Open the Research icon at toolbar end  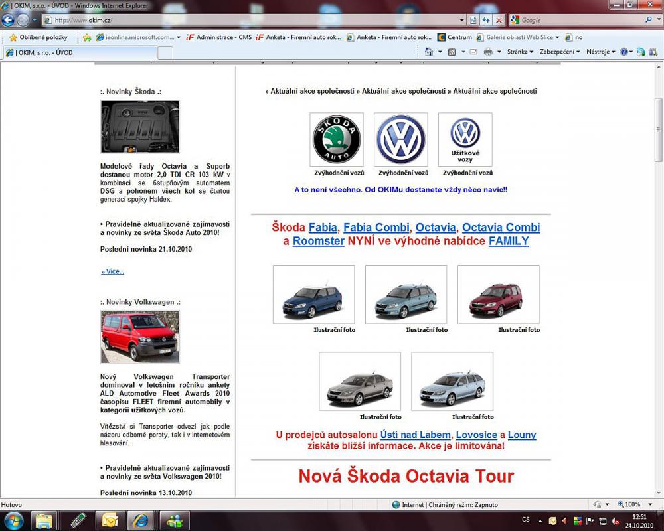pyautogui.click(x=653, y=52)
